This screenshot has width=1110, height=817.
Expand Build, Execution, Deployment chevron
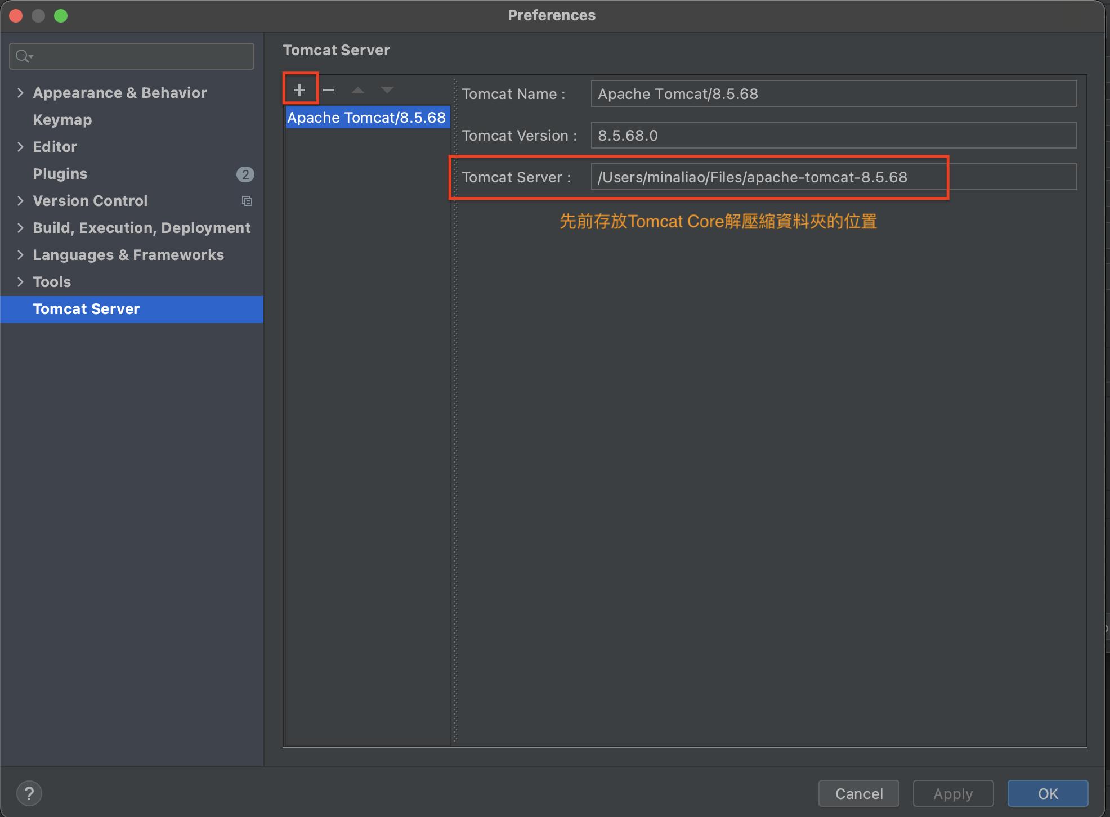pos(20,228)
